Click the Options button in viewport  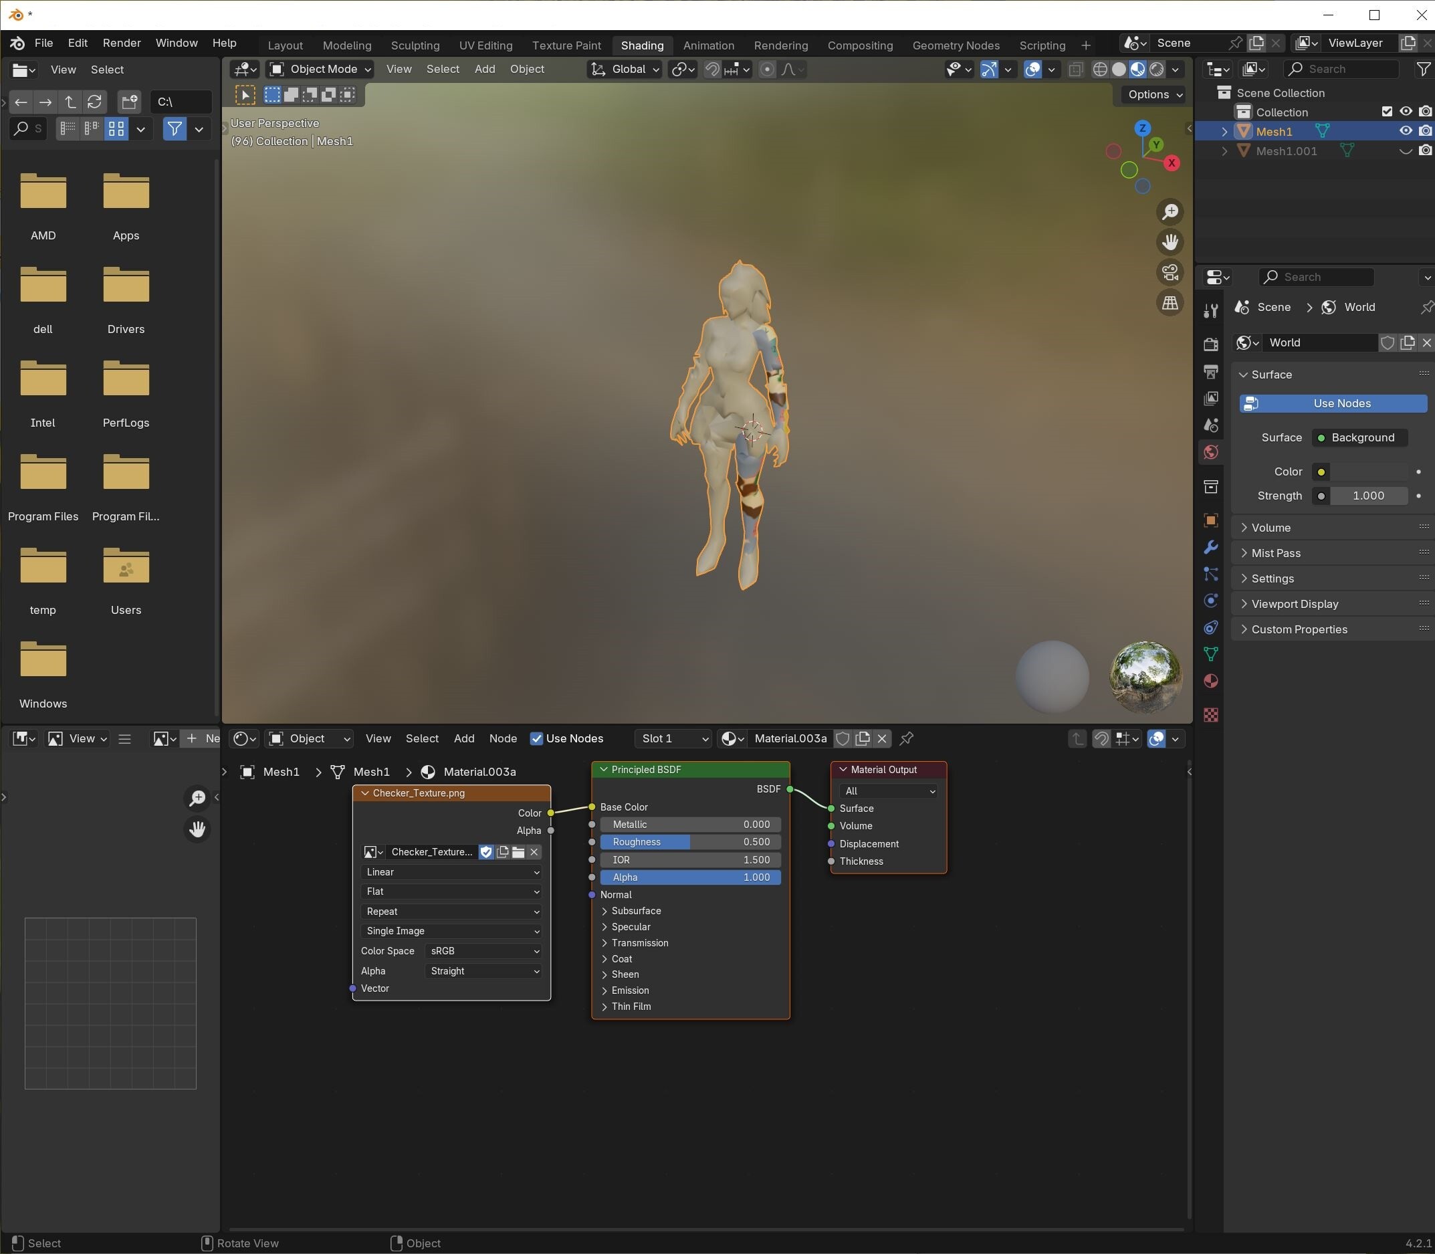(1153, 94)
